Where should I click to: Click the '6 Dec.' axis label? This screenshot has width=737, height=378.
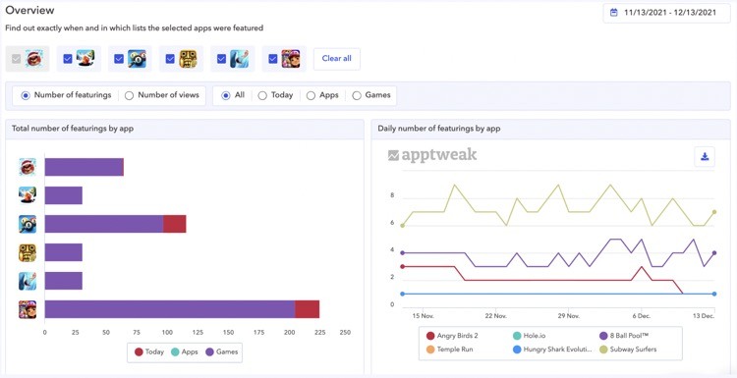641,315
